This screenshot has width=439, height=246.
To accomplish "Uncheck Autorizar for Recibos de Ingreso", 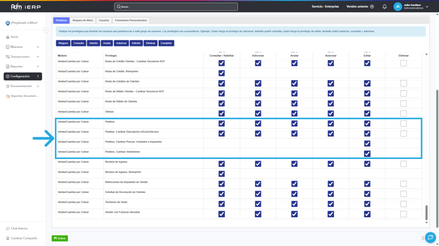I will (x=331, y=164).
